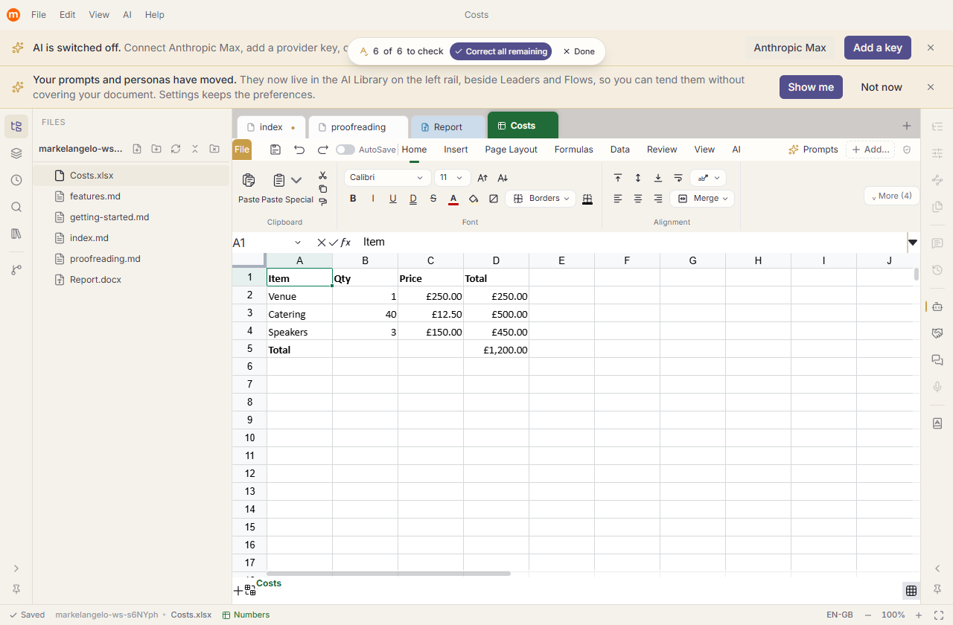Viewport: 953px width, 625px height.
Task: Create a new file in workspace
Action: coord(137,149)
